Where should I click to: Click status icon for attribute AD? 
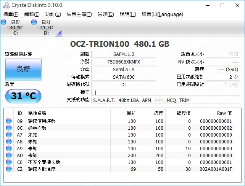(x=9, y=155)
